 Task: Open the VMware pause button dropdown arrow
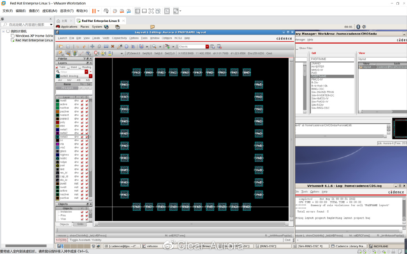(x=99, y=11)
